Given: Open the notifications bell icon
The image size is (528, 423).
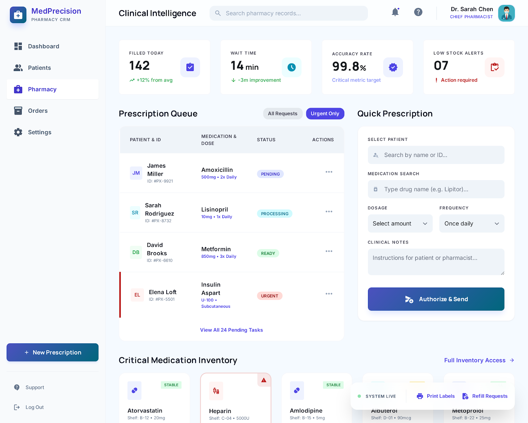Looking at the screenshot, I should pos(395,12).
